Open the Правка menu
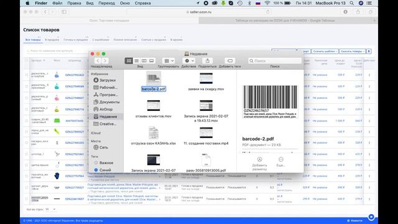The height and width of the screenshot is (224, 398). (x=74, y=3)
